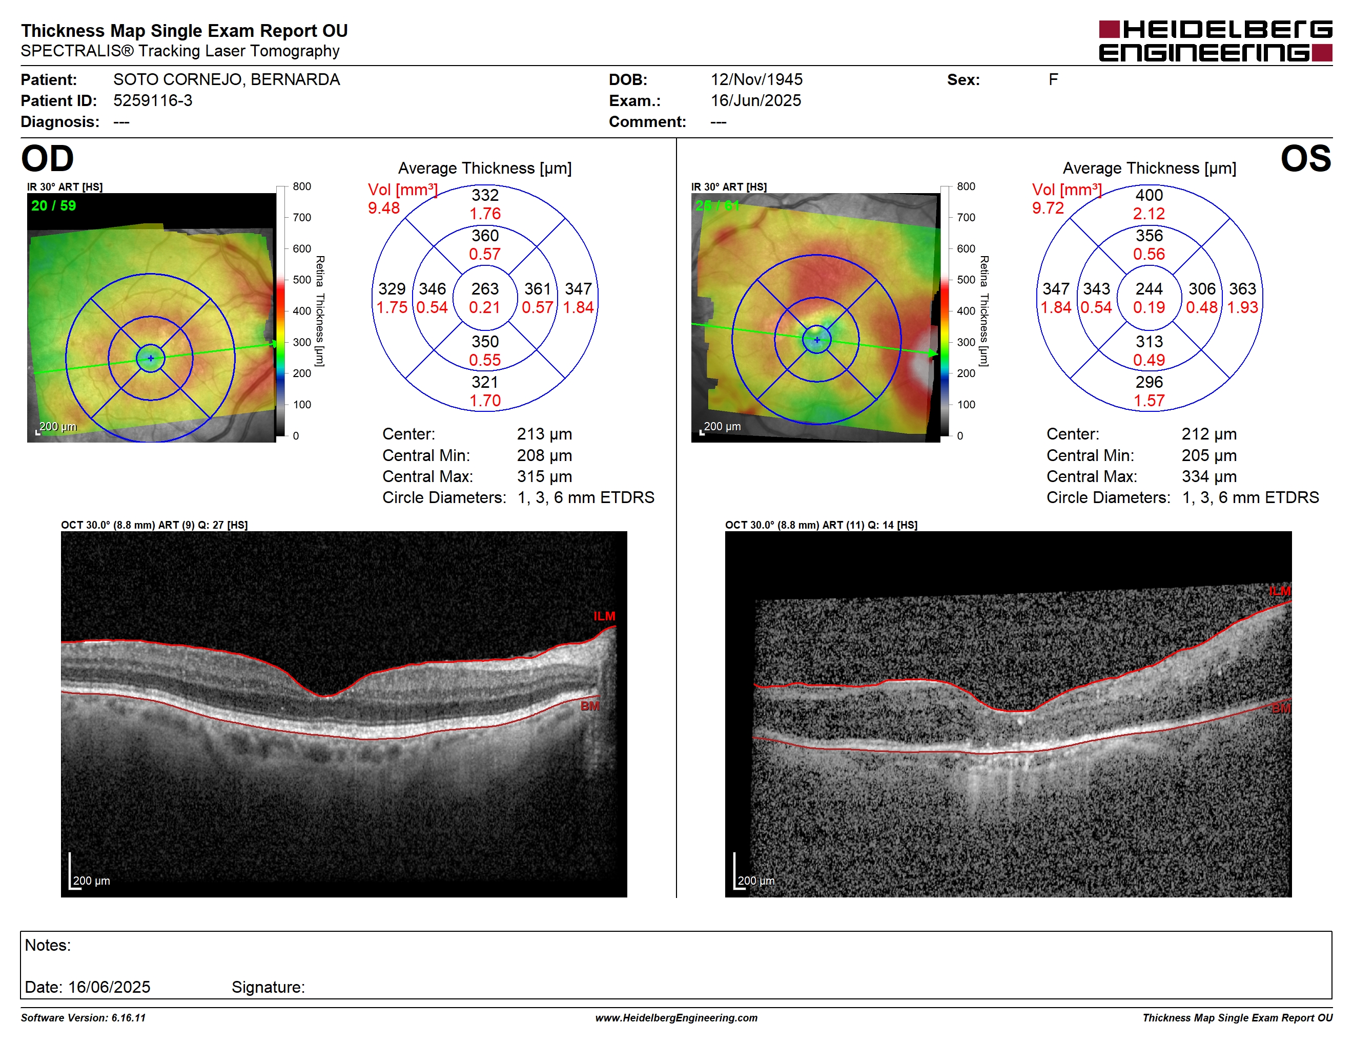Image resolution: width=1353 pixels, height=1045 pixels.
Task: Click DOB value 12/Nov/1945
Action: pos(756,79)
